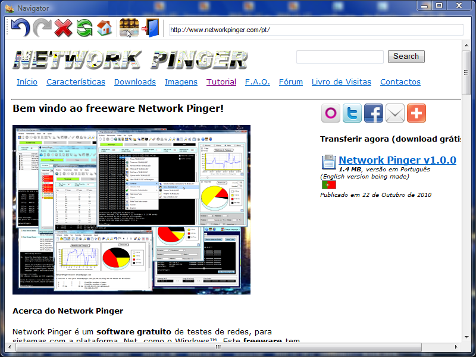Screen dimensions: 476x357
Task: Click the 'Transferir agora' heading
Action: point(390,139)
